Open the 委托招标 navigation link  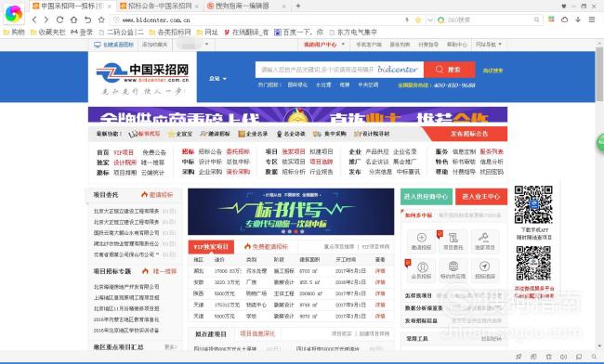pos(238,151)
